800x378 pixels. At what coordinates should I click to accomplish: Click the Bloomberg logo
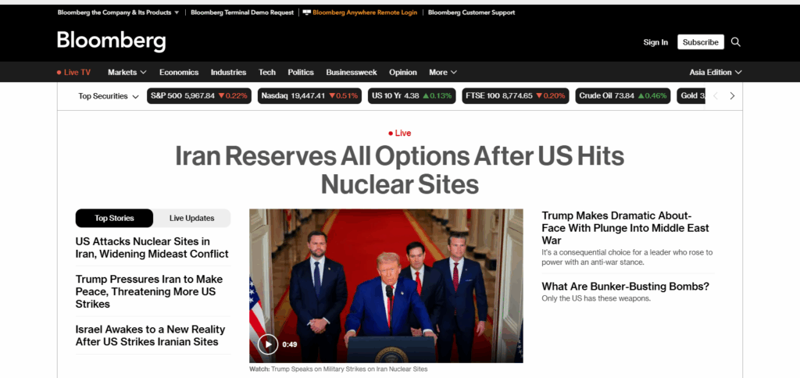[111, 41]
